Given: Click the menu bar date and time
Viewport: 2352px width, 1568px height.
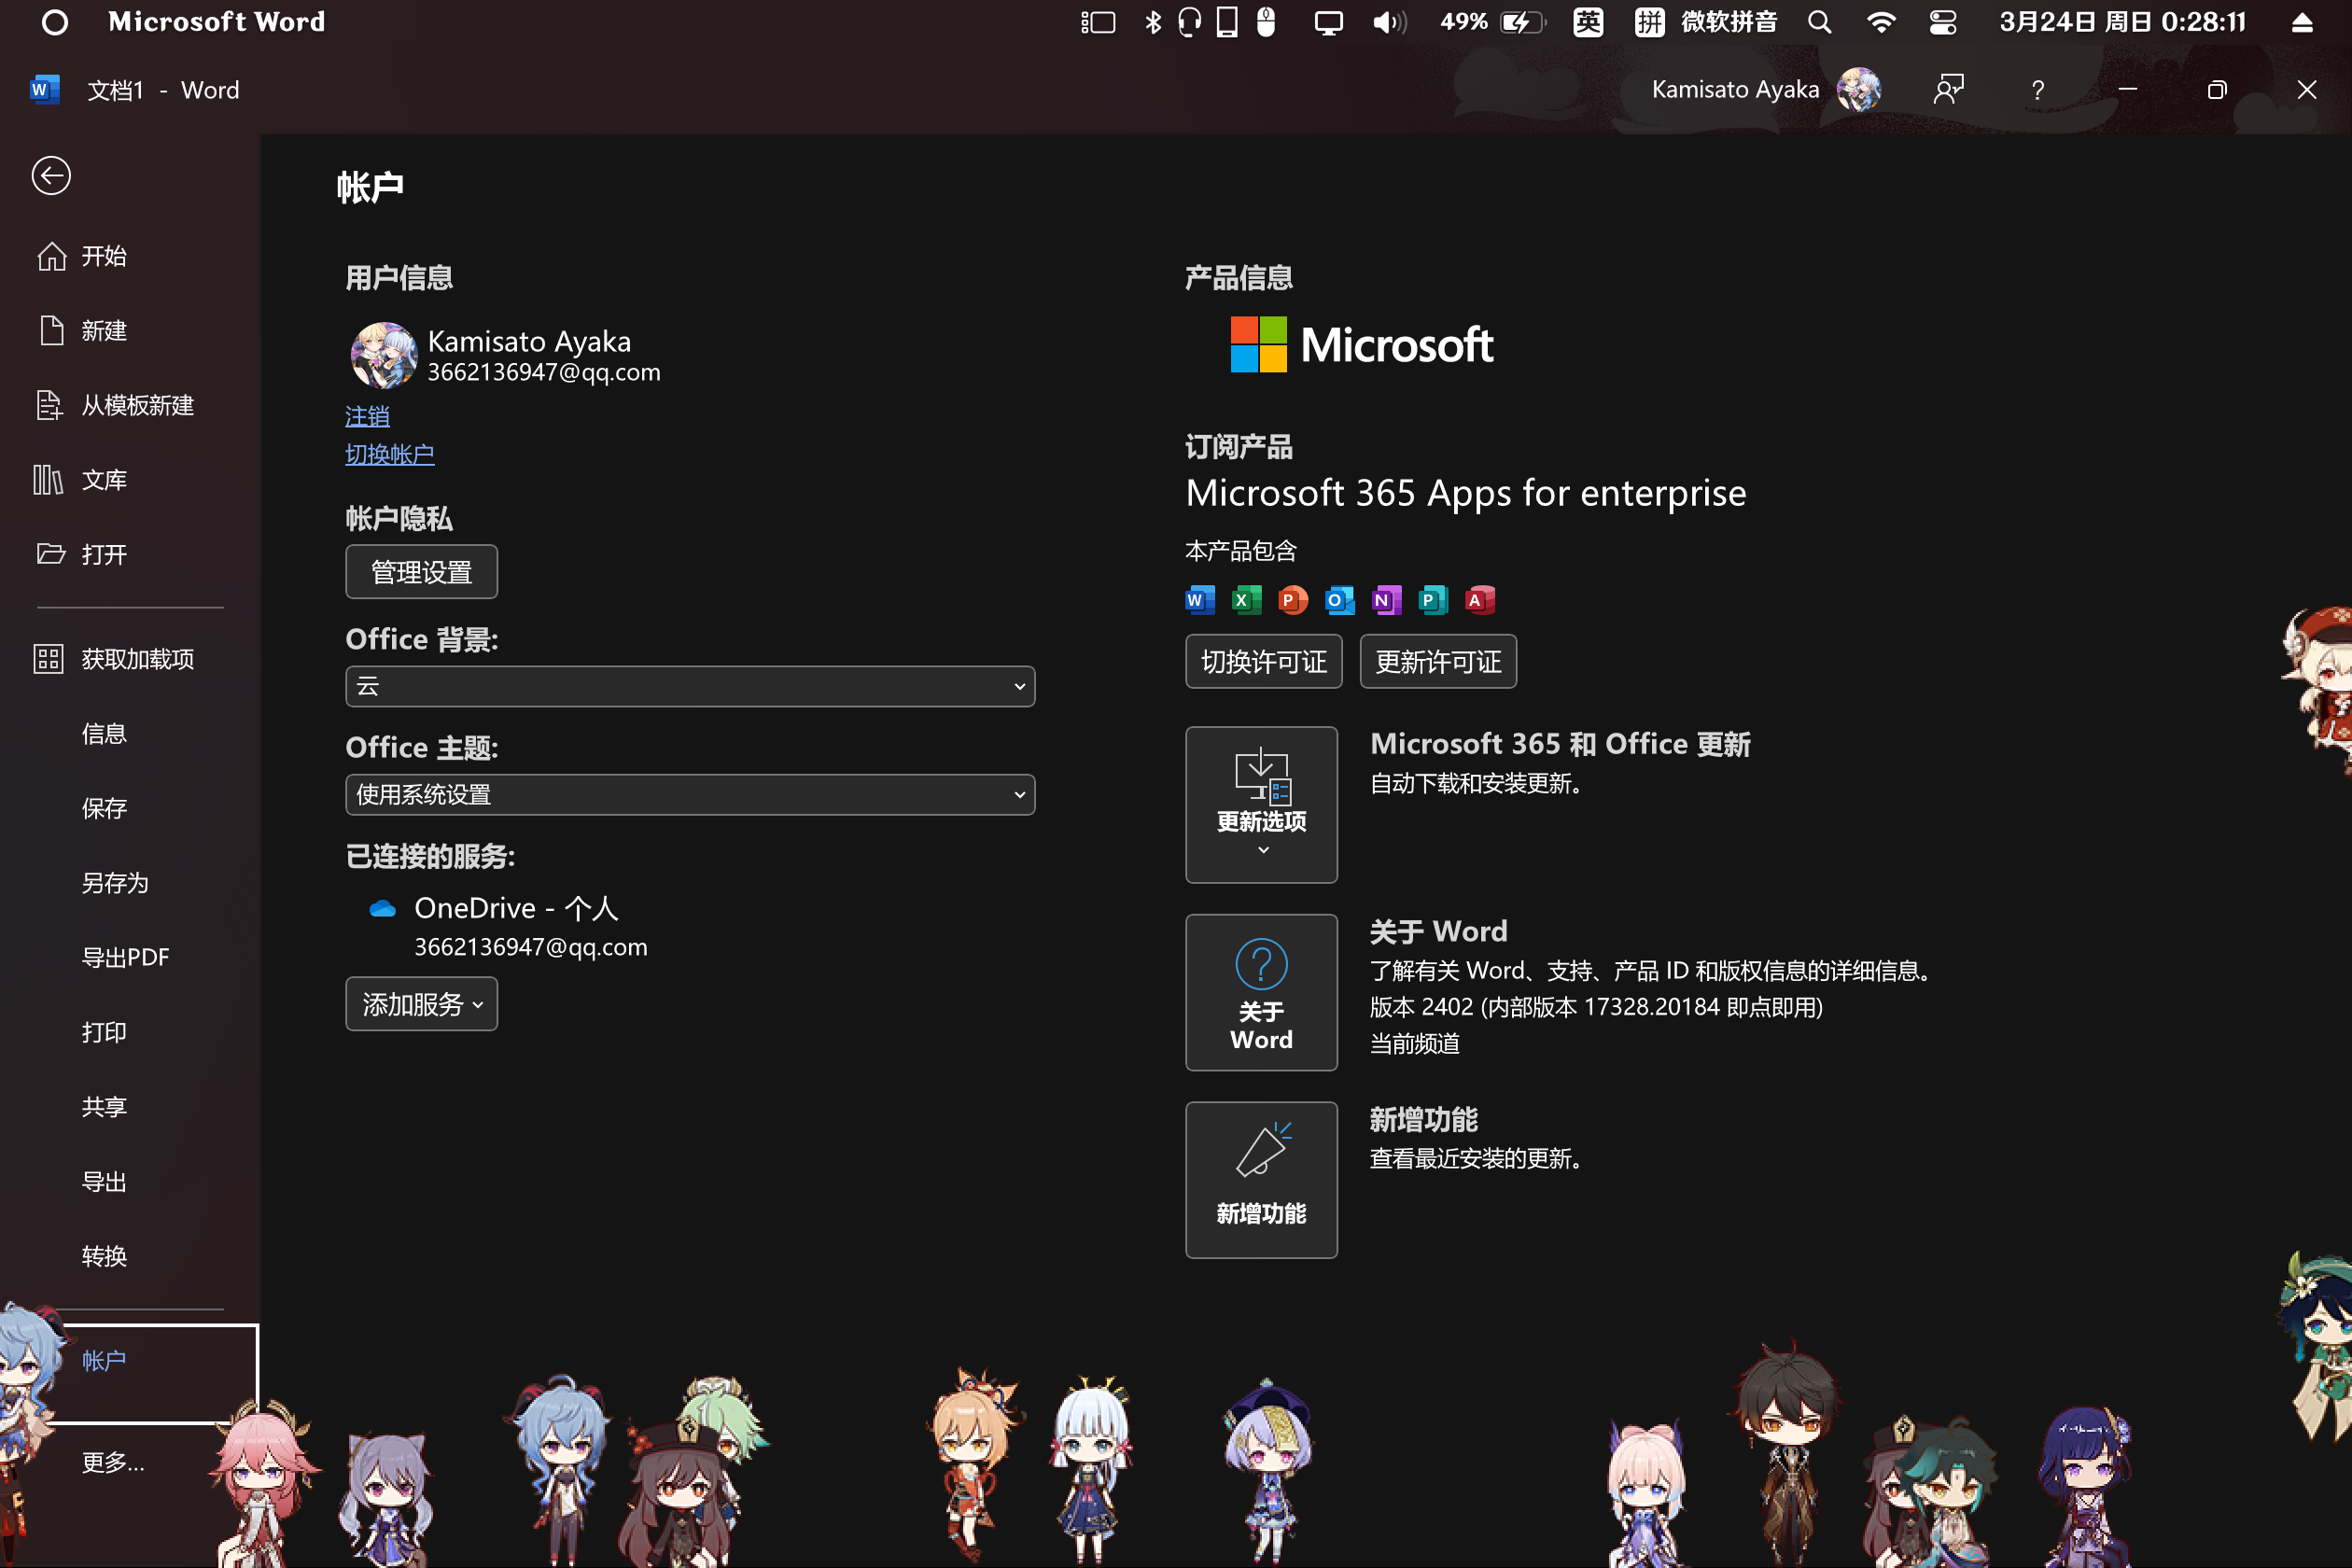Looking at the screenshot, I should 2122,22.
